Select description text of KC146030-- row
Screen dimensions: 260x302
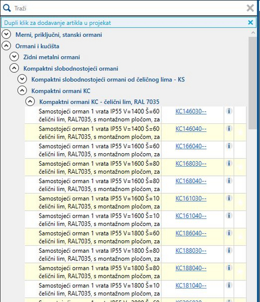pos(99,115)
